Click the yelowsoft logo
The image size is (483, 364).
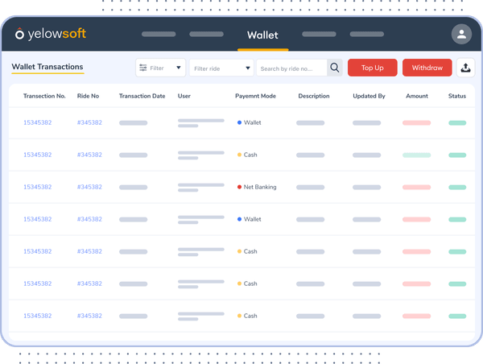click(51, 35)
